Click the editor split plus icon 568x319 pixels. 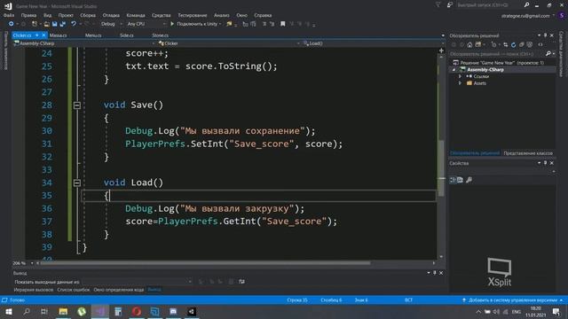click(441, 51)
